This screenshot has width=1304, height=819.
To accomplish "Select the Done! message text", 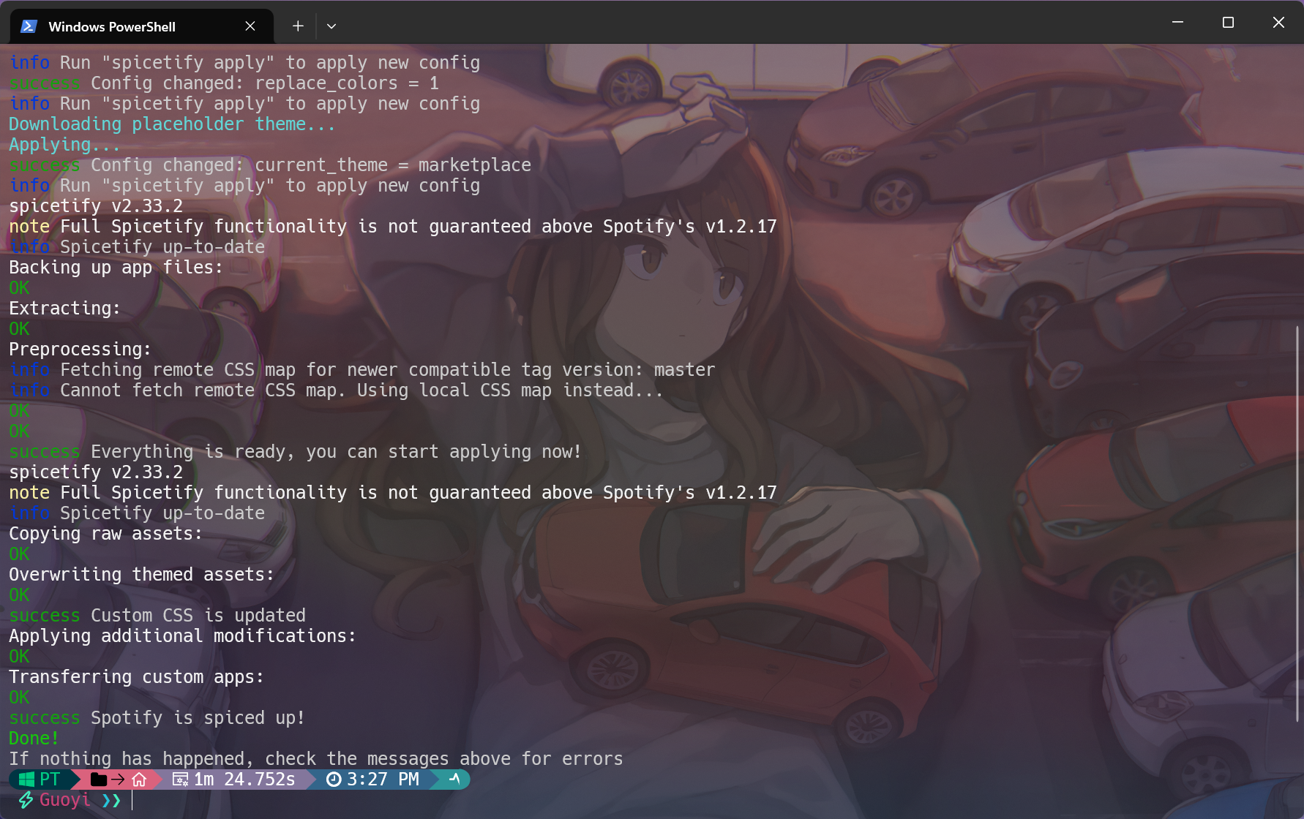I will click(32, 738).
